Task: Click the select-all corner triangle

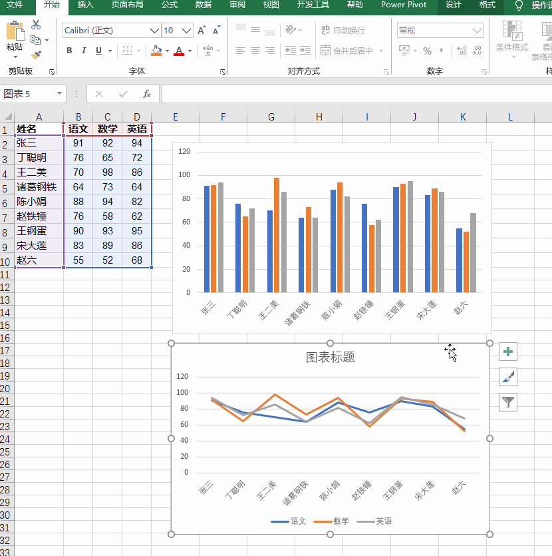Action: point(7,117)
